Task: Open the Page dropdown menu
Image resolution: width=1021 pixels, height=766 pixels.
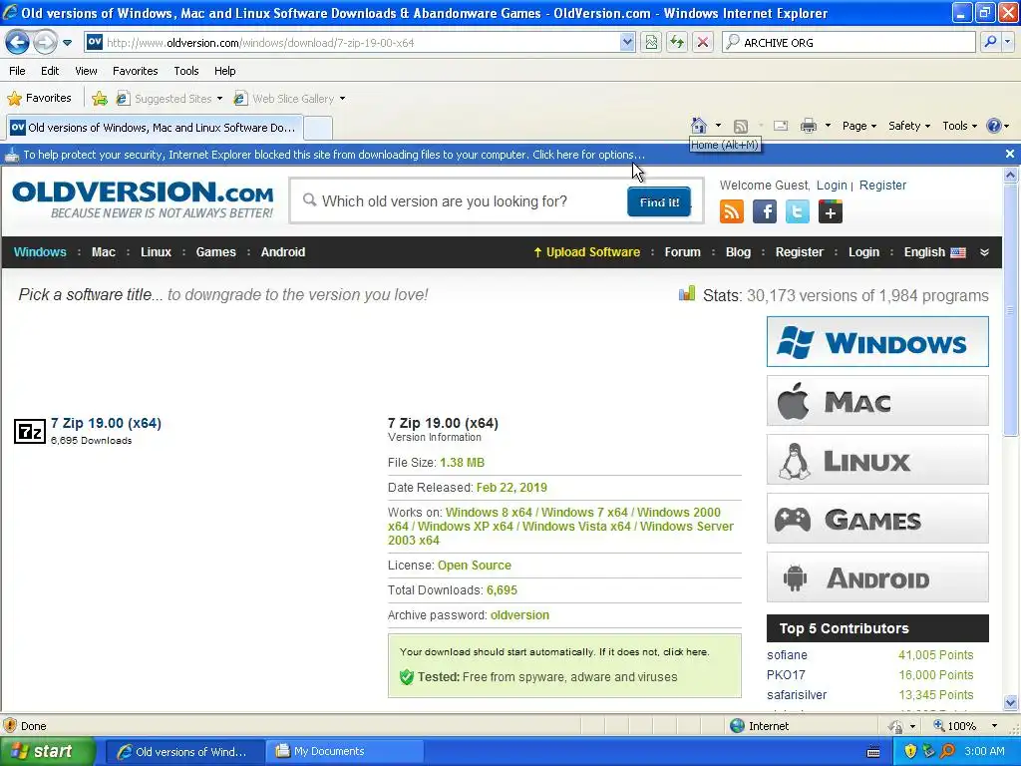Action: [x=859, y=126]
